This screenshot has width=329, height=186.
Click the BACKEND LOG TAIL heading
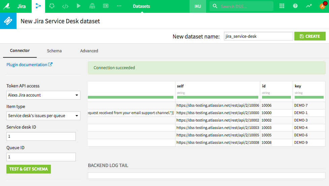pyautogui.click(x=108, y=165)
